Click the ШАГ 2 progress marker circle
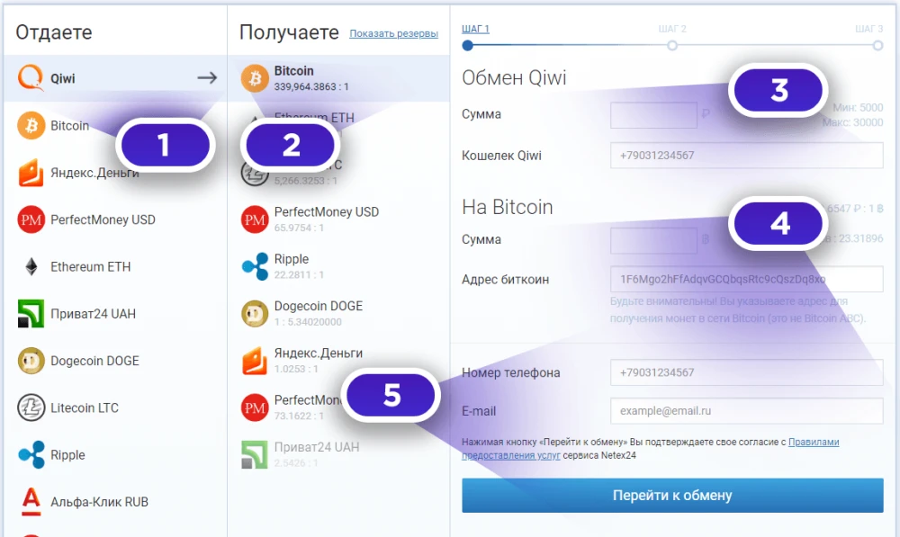This screenshot has height=537, width=900. [x=672, y=45]
